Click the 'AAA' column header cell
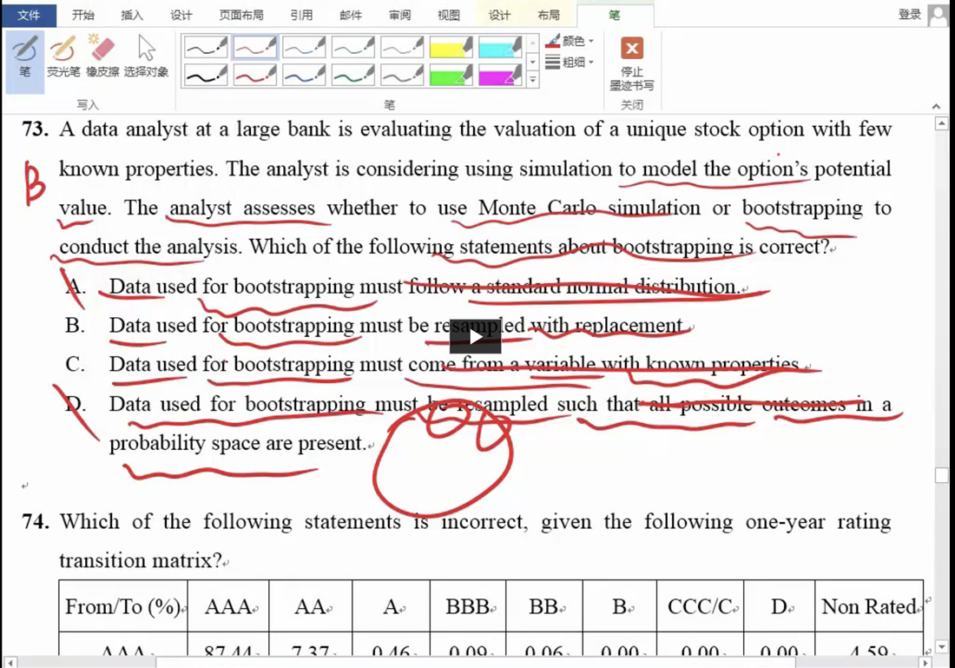Screen dimensions: 955x668 pos(228,606)
